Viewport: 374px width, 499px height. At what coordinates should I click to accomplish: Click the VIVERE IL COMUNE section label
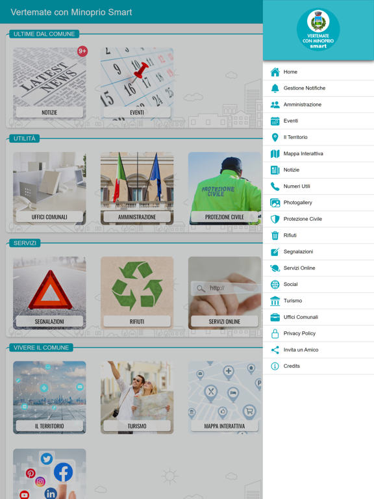pos(41,348)
